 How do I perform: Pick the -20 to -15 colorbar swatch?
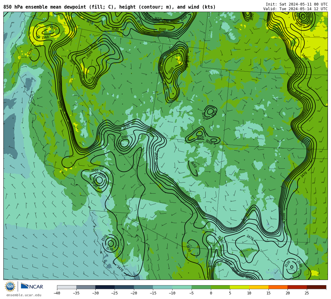click(143, 287)
